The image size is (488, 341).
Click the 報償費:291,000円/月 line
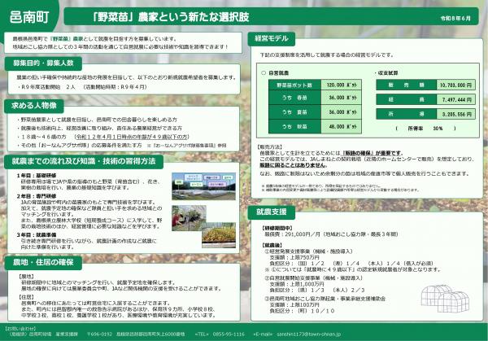point(331,234)
